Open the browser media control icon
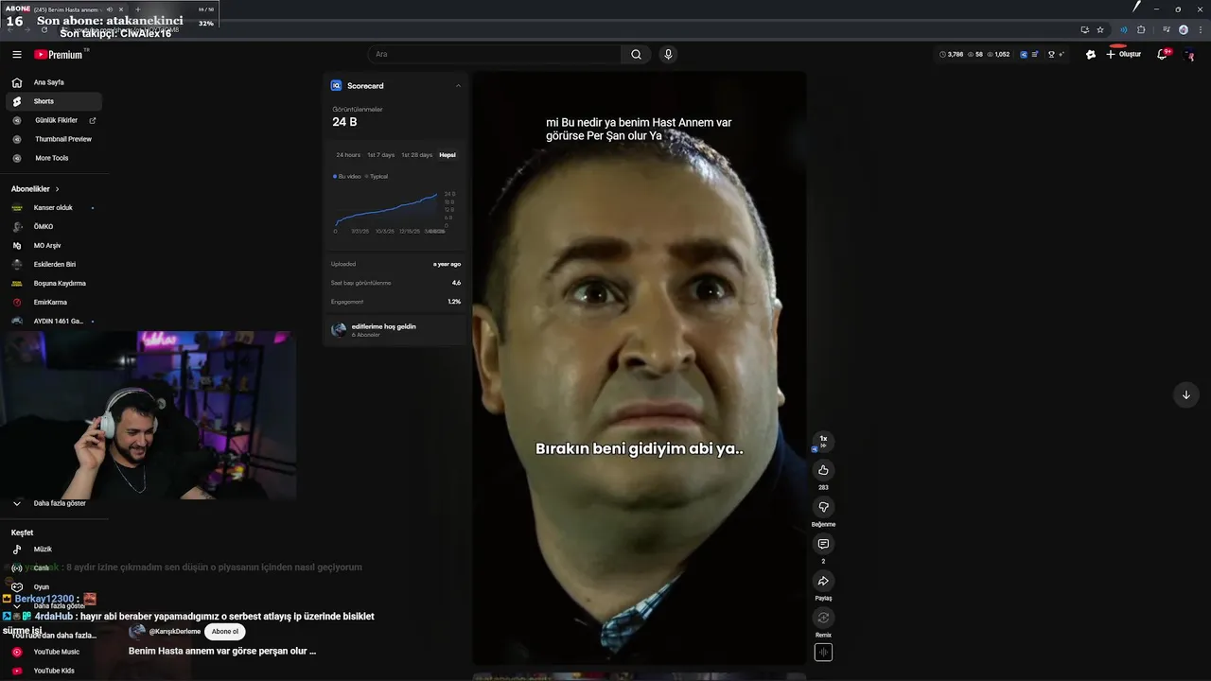 point(1166,29)
